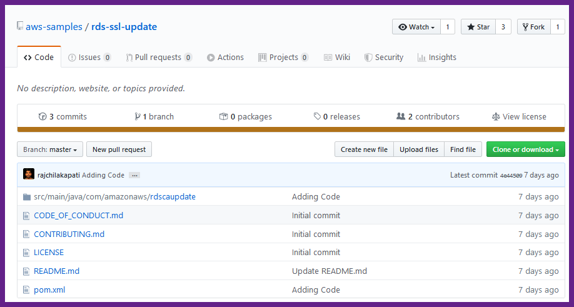The image size is (574, 307).
Task: Click the file icon beside LICENSE
Action: [26, 253]
